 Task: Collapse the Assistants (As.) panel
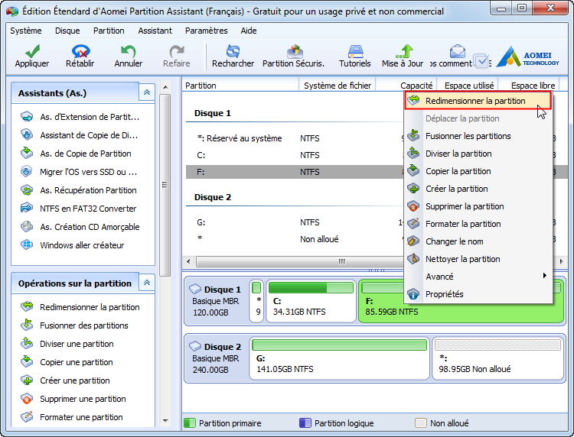147,92
